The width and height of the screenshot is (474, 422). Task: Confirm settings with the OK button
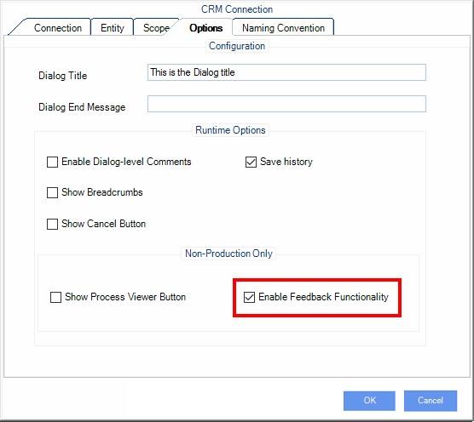(x=369, y=401)
